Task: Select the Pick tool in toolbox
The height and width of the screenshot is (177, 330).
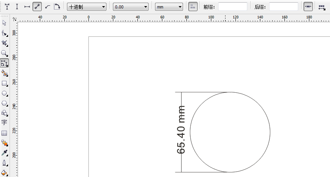Action: 5,23
